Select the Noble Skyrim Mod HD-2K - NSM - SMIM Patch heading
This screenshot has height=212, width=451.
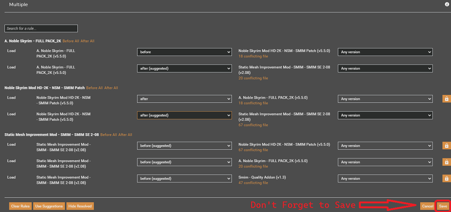click(45, 88)
